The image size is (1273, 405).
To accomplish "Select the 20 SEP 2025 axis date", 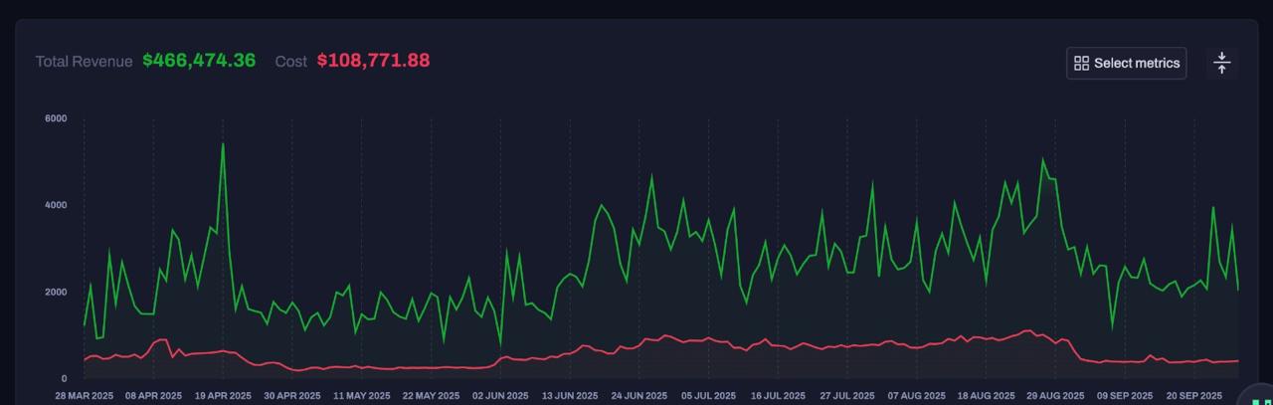I will coord(1193,395).
